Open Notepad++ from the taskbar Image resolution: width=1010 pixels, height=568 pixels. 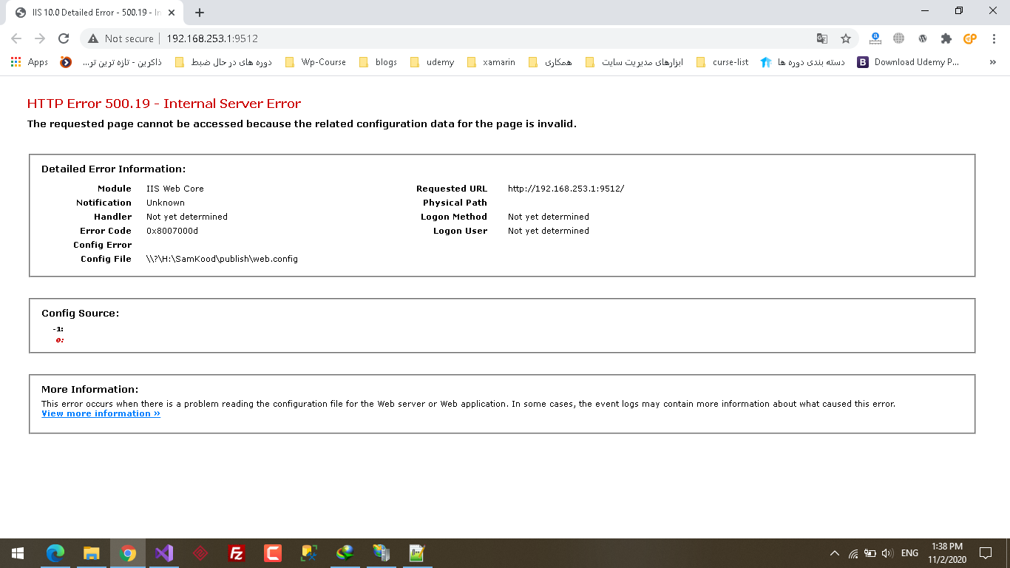[x=418, y=553]
